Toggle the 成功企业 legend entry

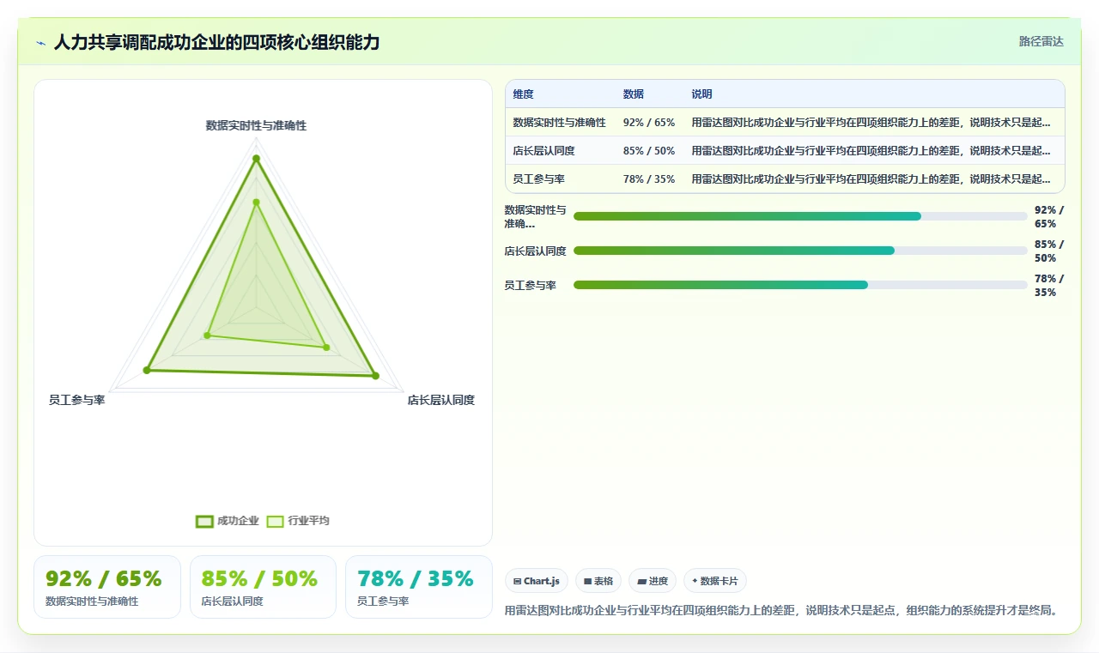point(228,521)
